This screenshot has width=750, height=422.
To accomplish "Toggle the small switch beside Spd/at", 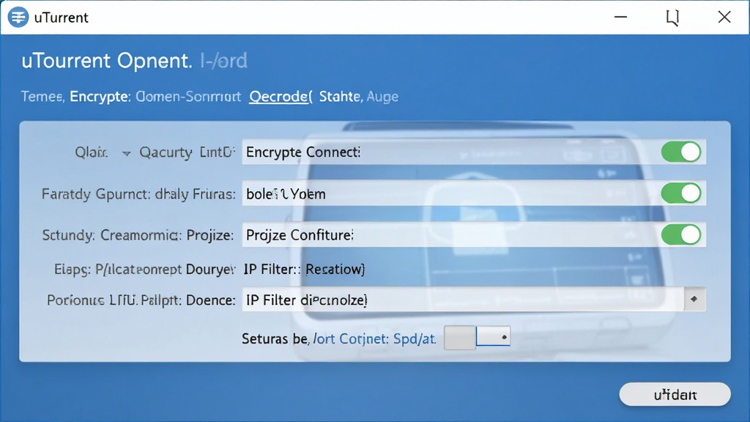I will (493, 336).
